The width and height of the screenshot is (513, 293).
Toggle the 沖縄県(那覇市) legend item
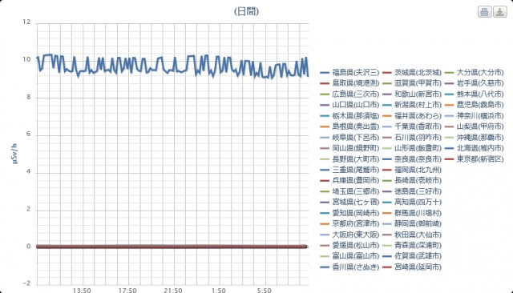click(474, 137)
